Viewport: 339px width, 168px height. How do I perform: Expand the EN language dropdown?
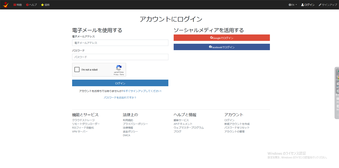[293, 5]
